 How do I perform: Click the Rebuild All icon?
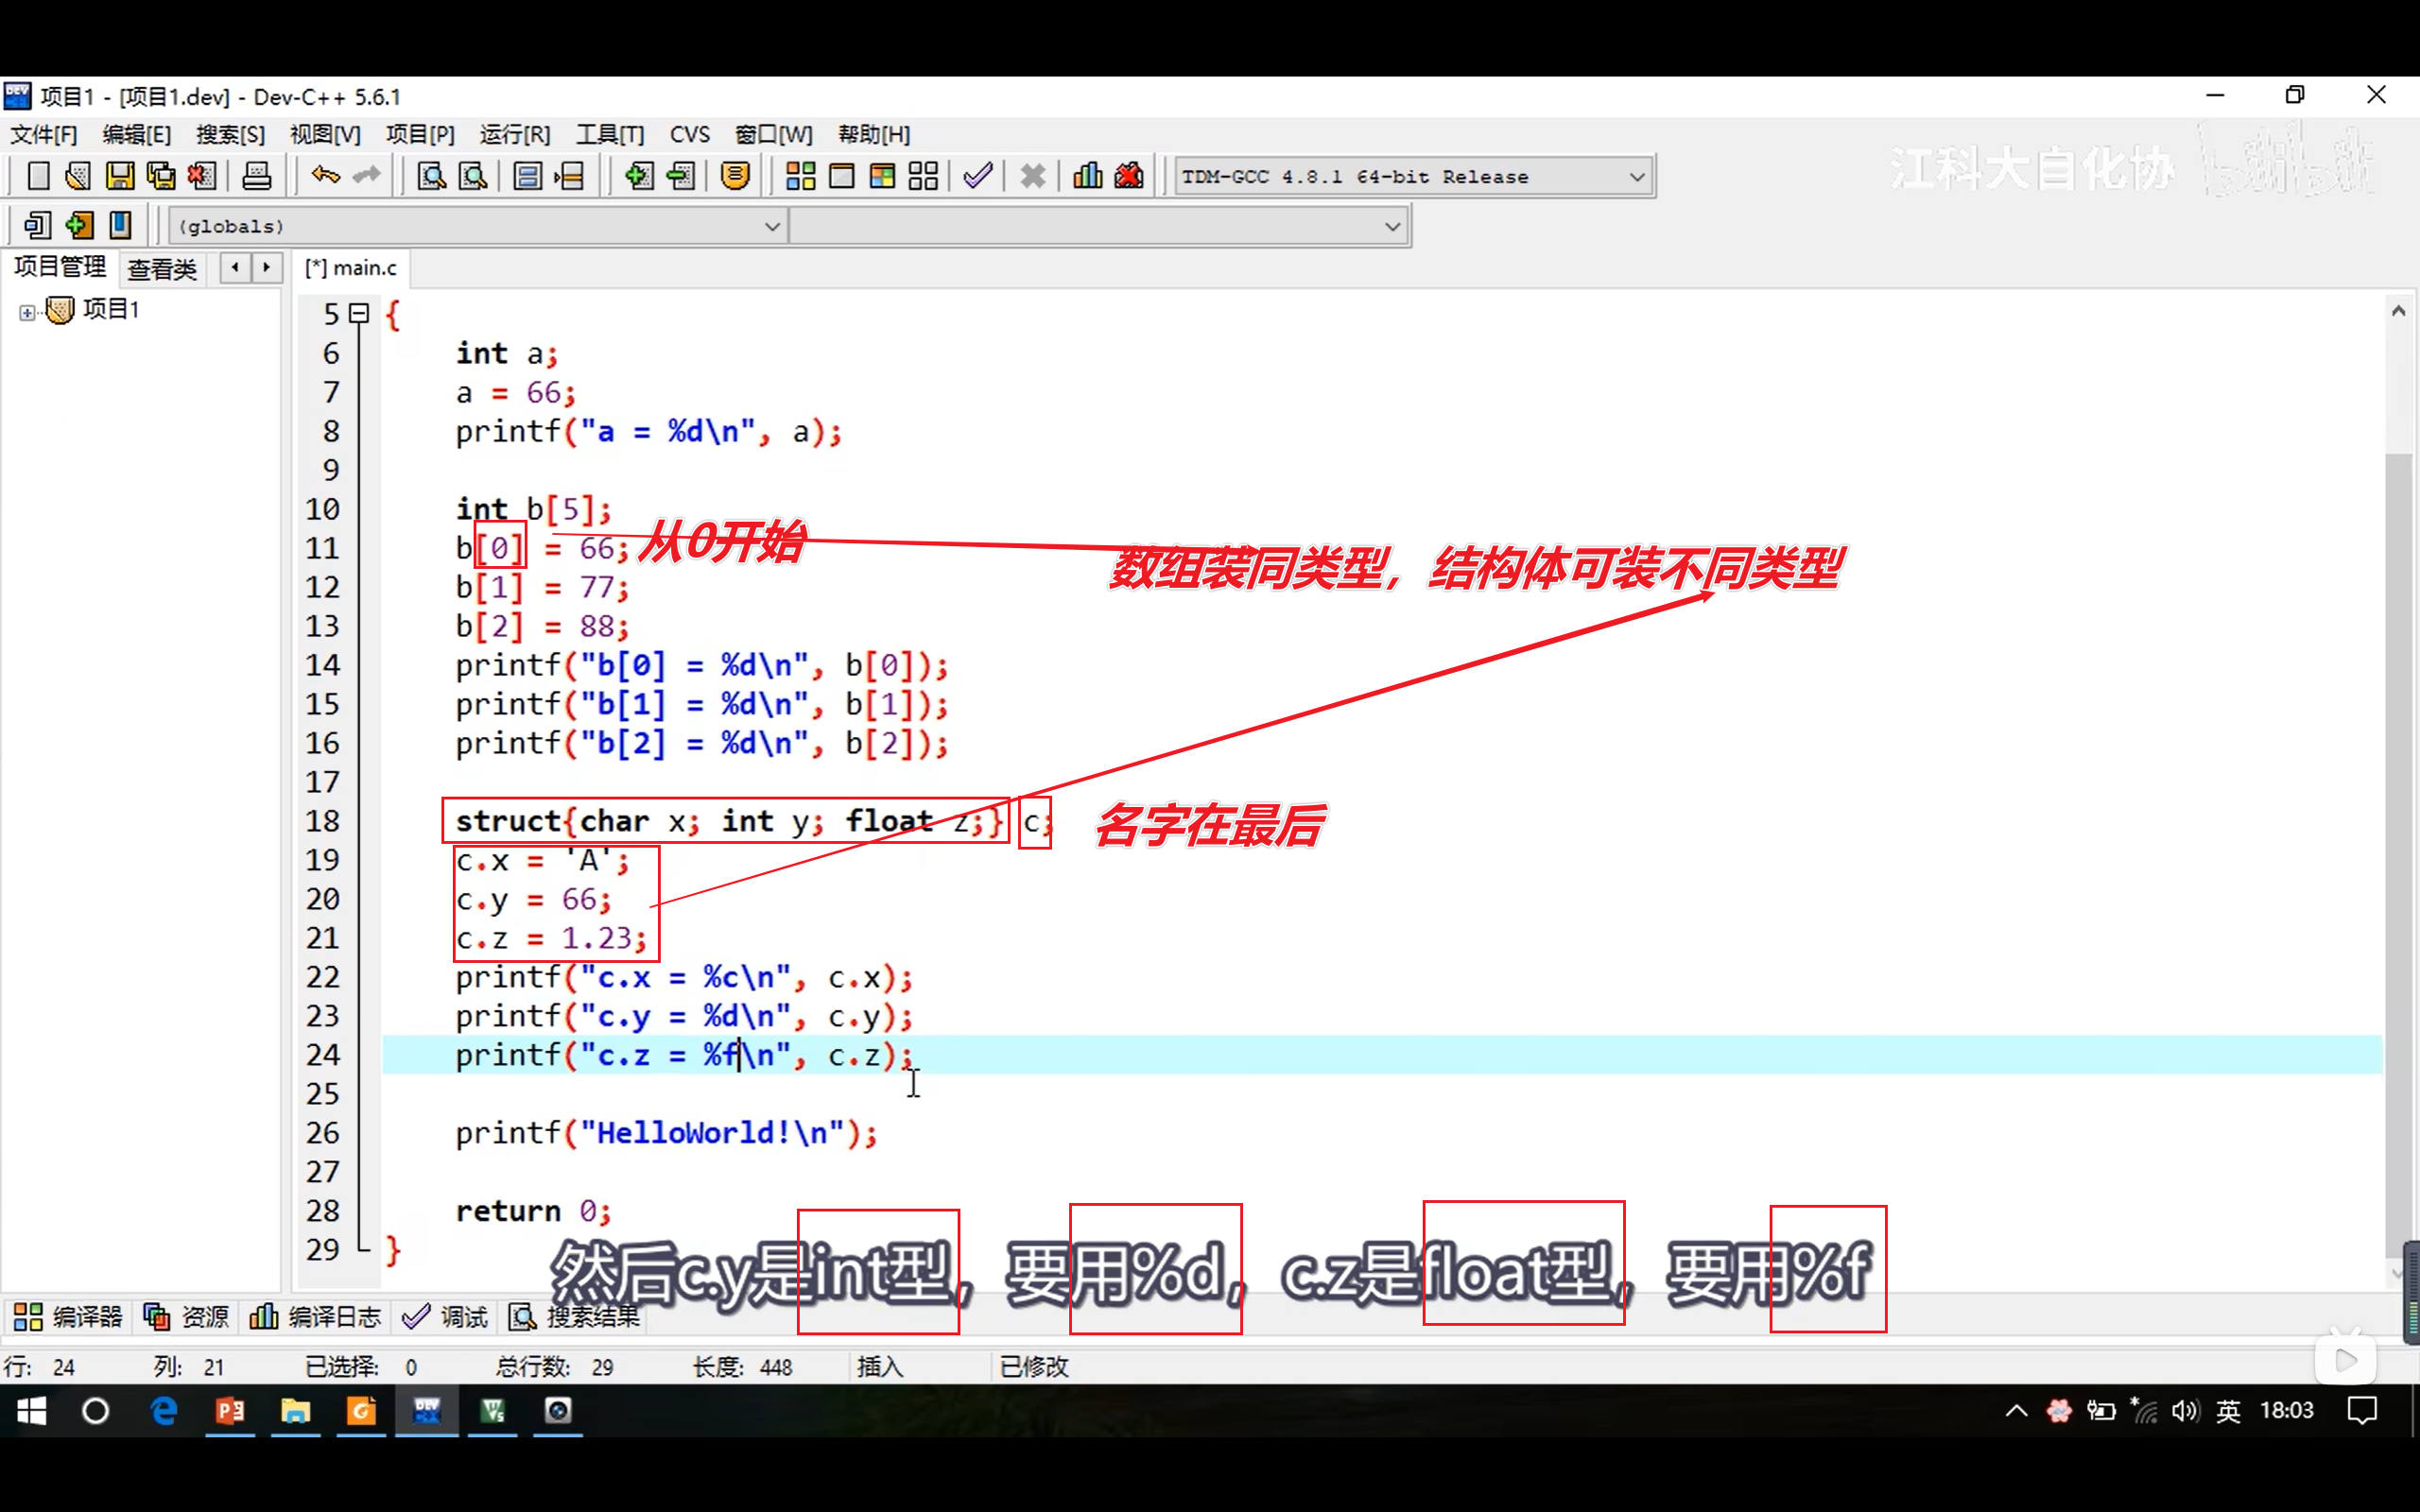point(923,176)
